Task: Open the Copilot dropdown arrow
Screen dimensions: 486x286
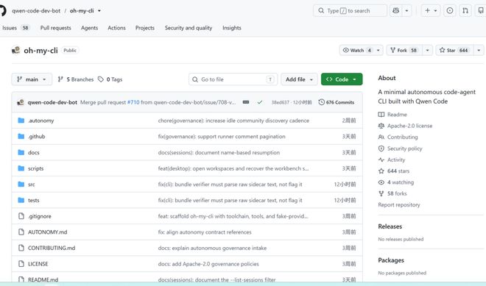Action: tap(406, 10)
